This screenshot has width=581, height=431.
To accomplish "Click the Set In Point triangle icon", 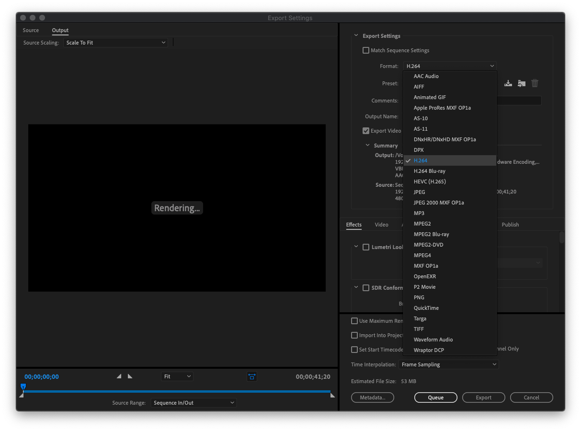I will click(x=119, y=376).
